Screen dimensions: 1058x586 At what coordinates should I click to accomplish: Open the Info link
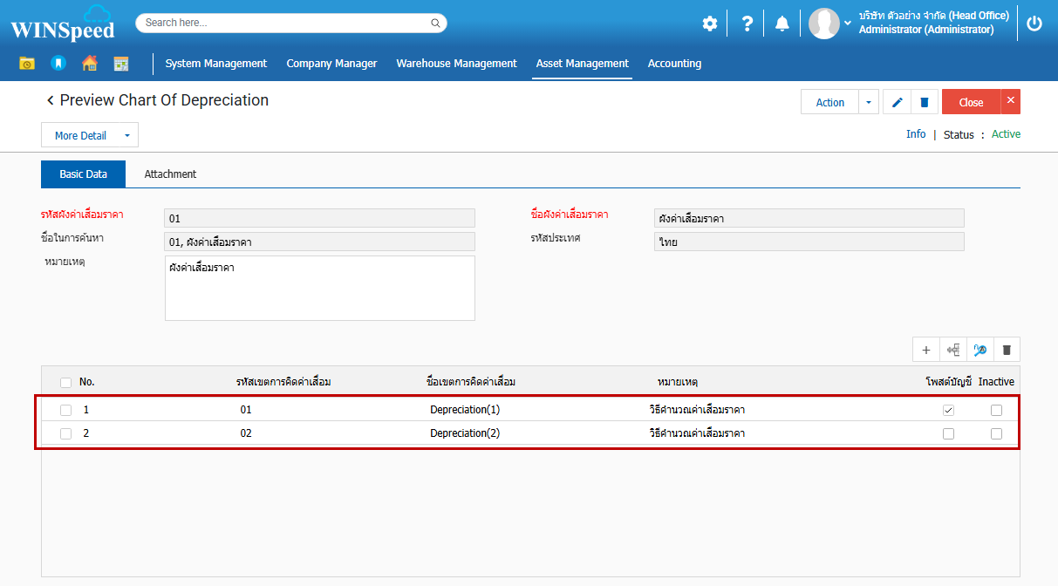pos(916,134)
